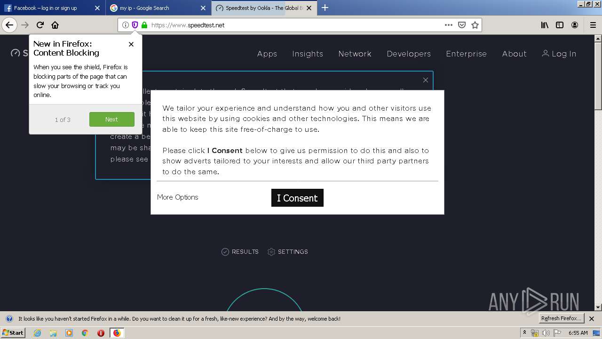Open the Firefox home page icon

55,25
